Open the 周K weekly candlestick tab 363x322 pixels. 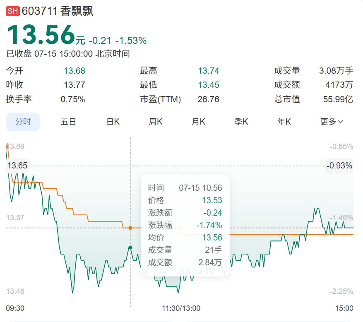pyautogui.click(x=156, y=122)
